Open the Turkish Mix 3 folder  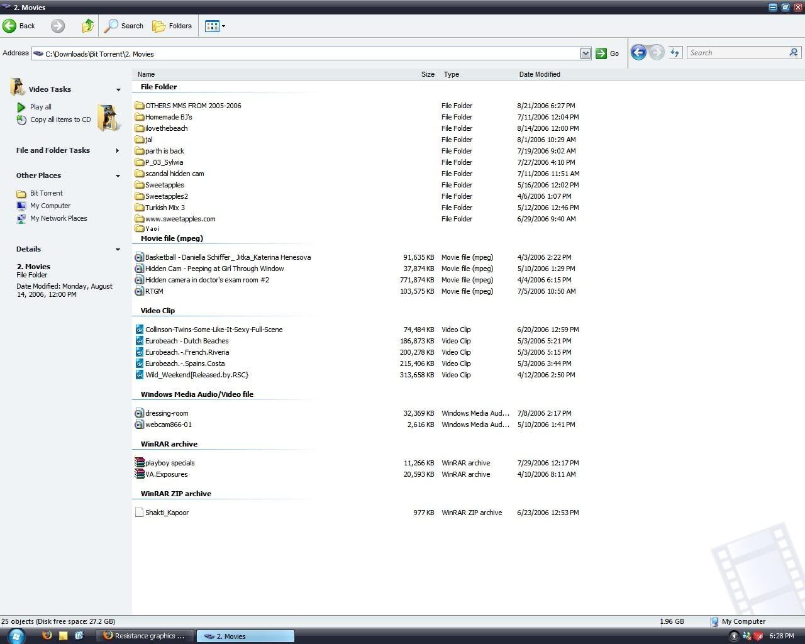tap(165, 208)
